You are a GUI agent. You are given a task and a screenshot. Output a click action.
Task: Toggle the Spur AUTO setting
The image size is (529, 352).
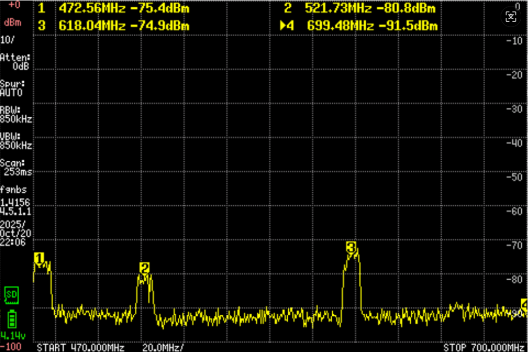point(12,88)
